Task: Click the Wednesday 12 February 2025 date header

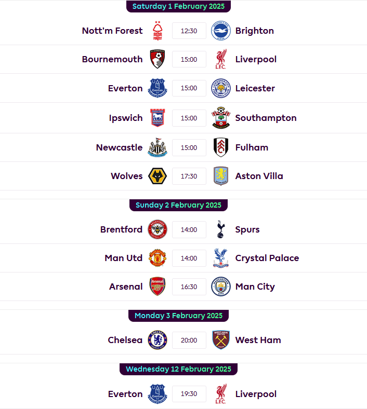Action: tap(178, 369)
